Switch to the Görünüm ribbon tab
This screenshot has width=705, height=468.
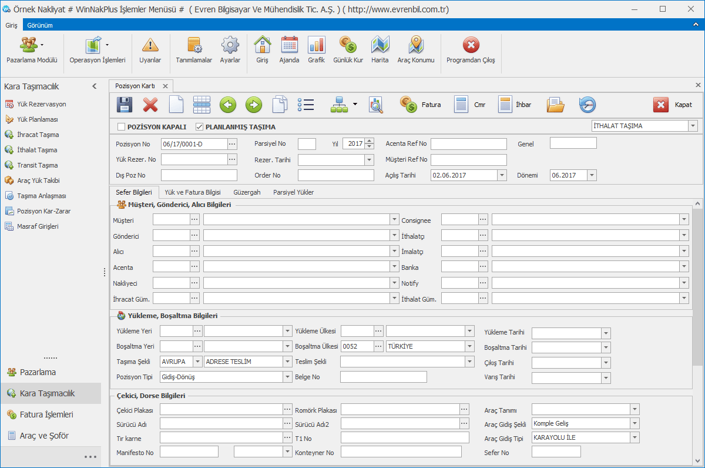[40, 25]
